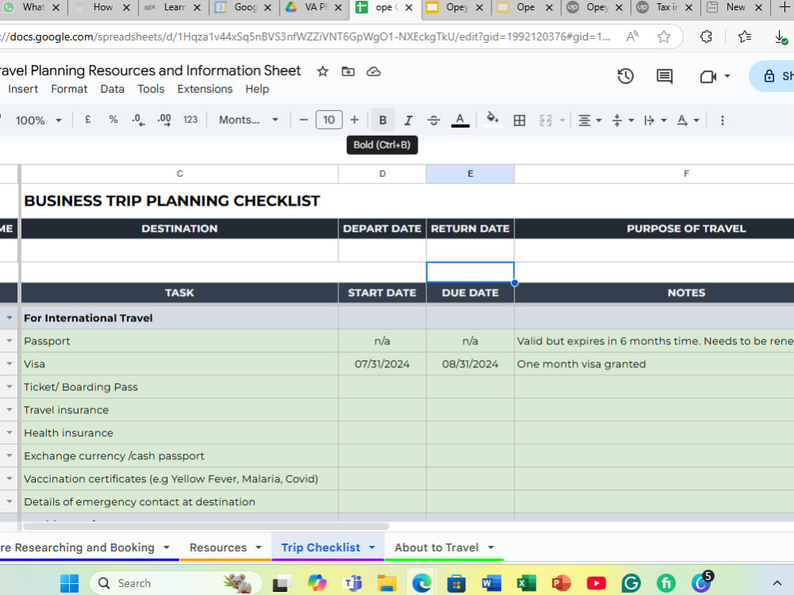Toggle Italic formatting button
Image resolution: width=794 pixels, height=595 pixels.
[407, 120]
